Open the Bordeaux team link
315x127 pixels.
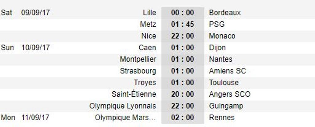pos(225,13)
